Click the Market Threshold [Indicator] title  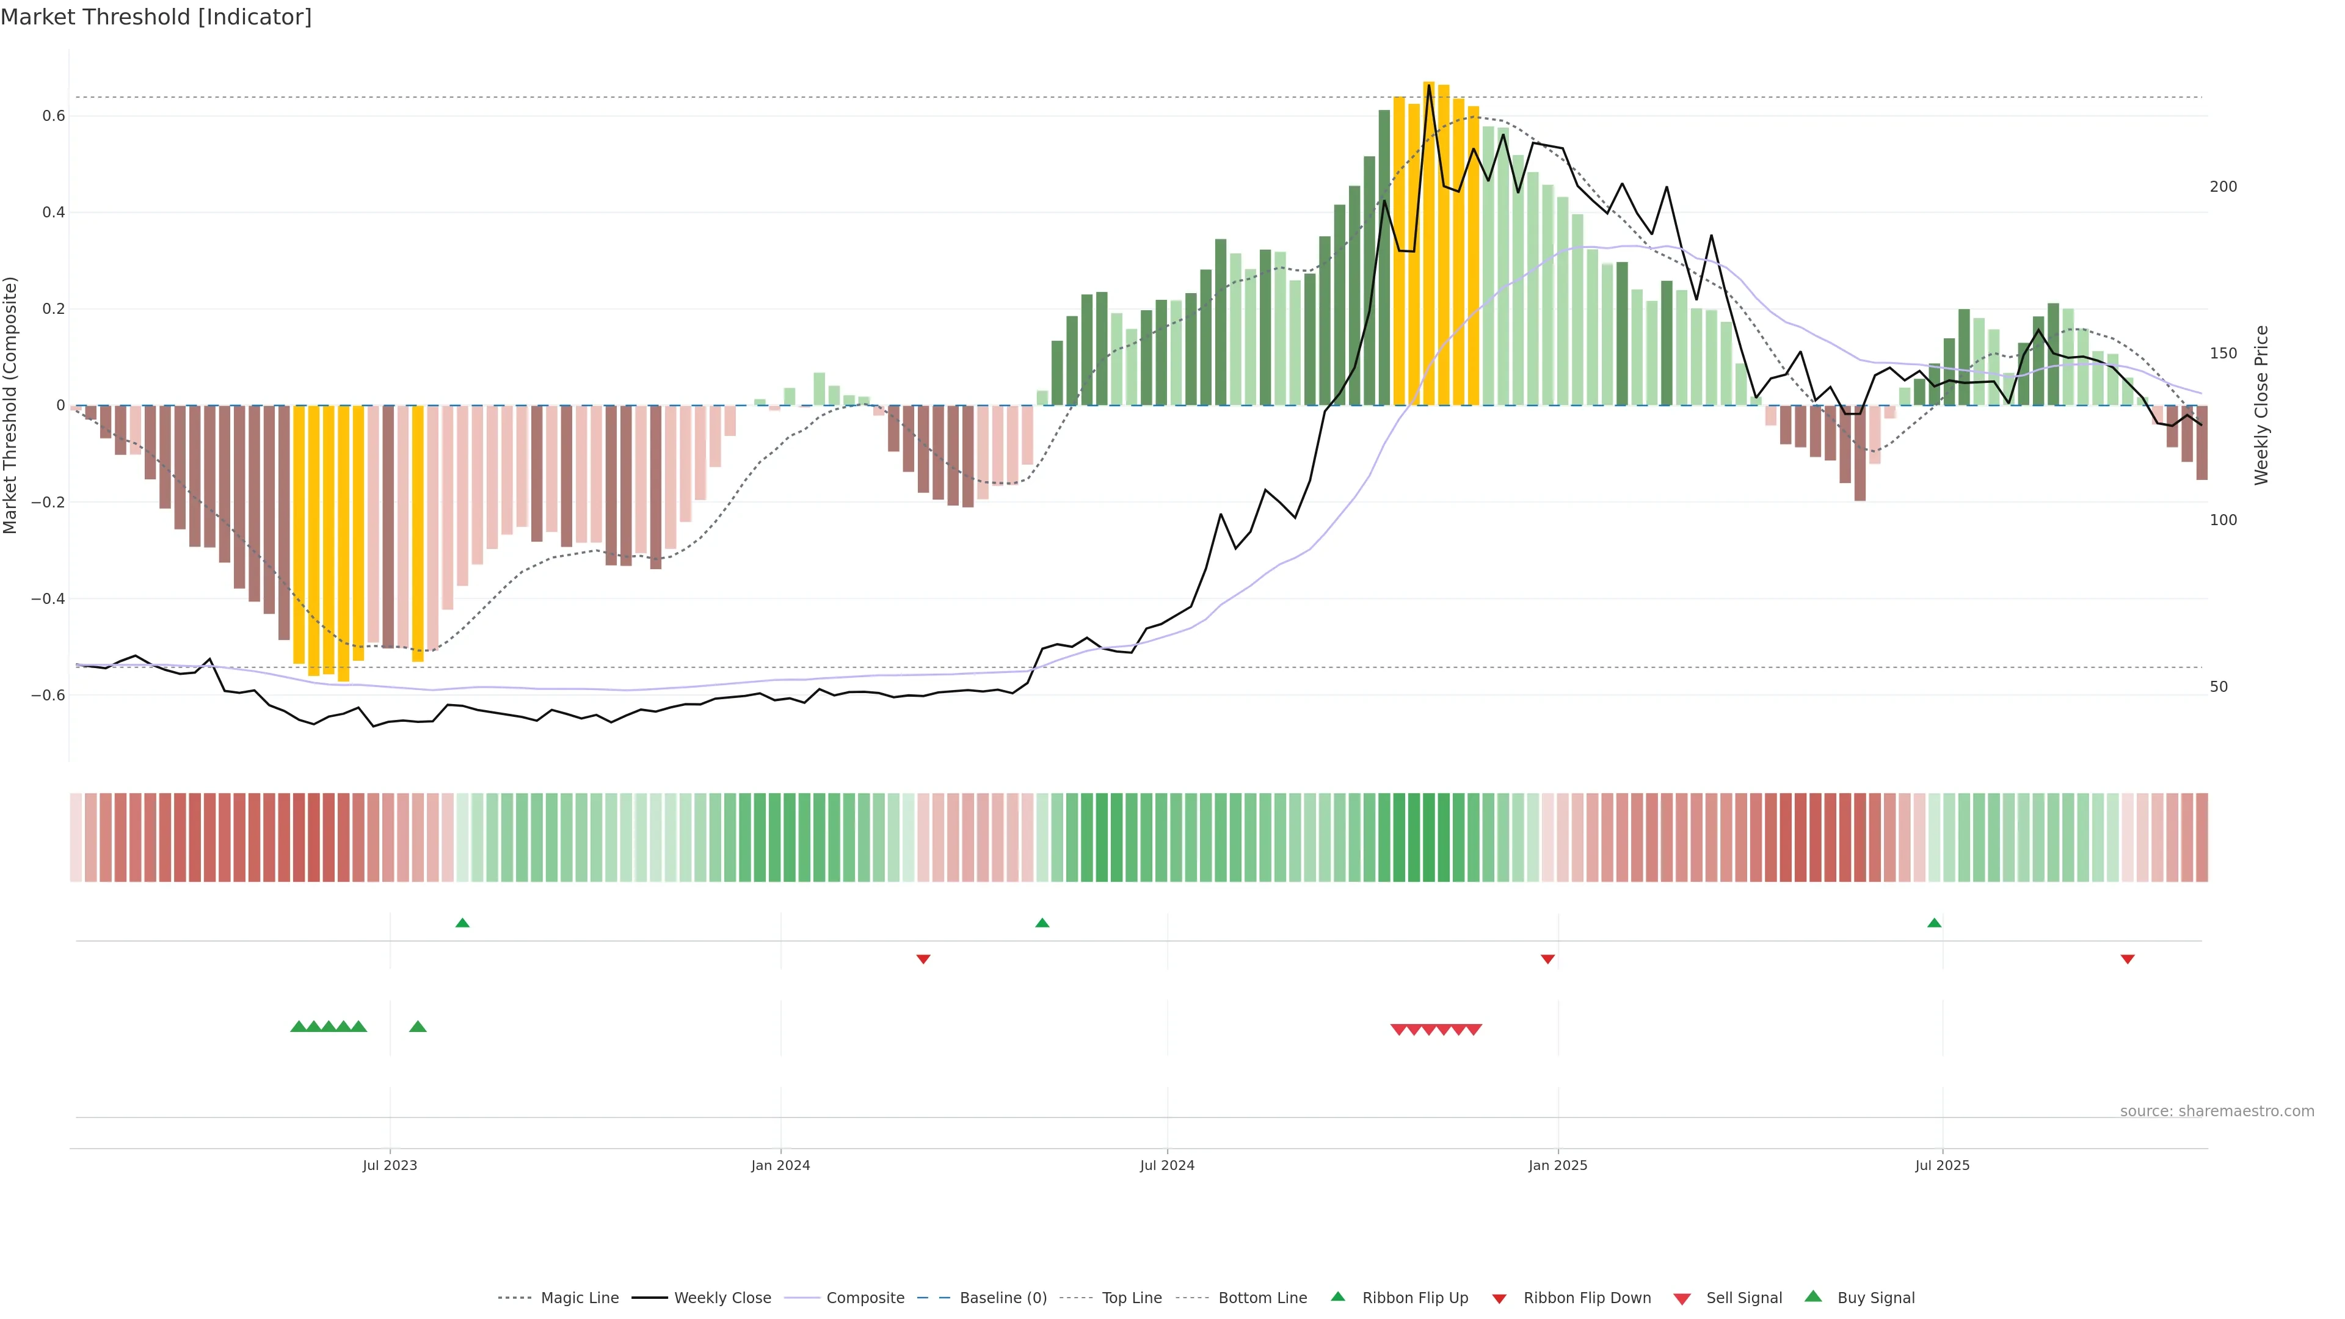(156, 17)
